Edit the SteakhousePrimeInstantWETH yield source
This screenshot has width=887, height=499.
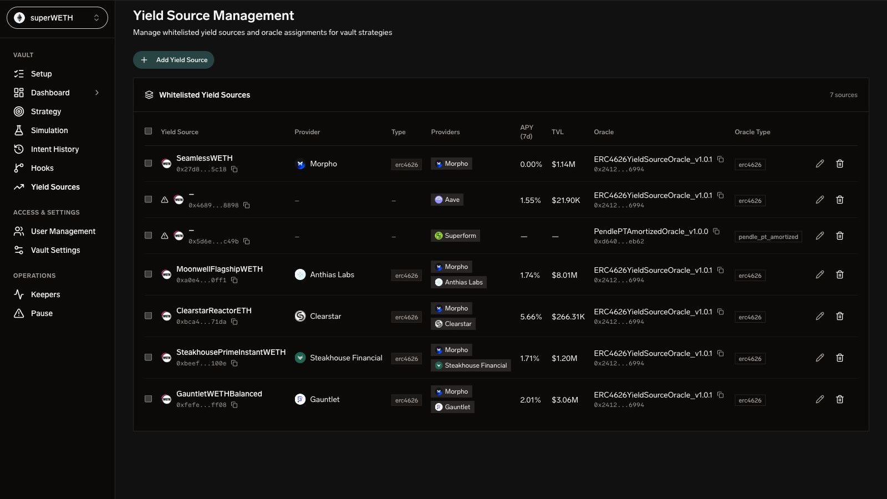point(819,358)
